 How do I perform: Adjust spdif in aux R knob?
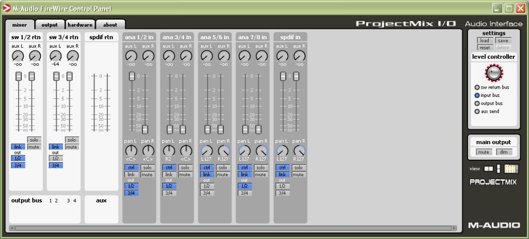tap(299, 56)
